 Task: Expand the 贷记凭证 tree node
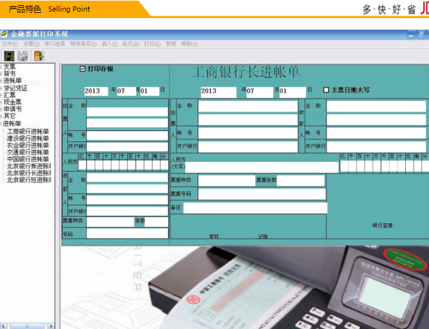pyautogui.click(x=1, y=88)
